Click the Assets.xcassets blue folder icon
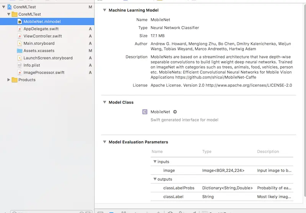The width and height of the screenshot is (306, 213). [20, 51]
